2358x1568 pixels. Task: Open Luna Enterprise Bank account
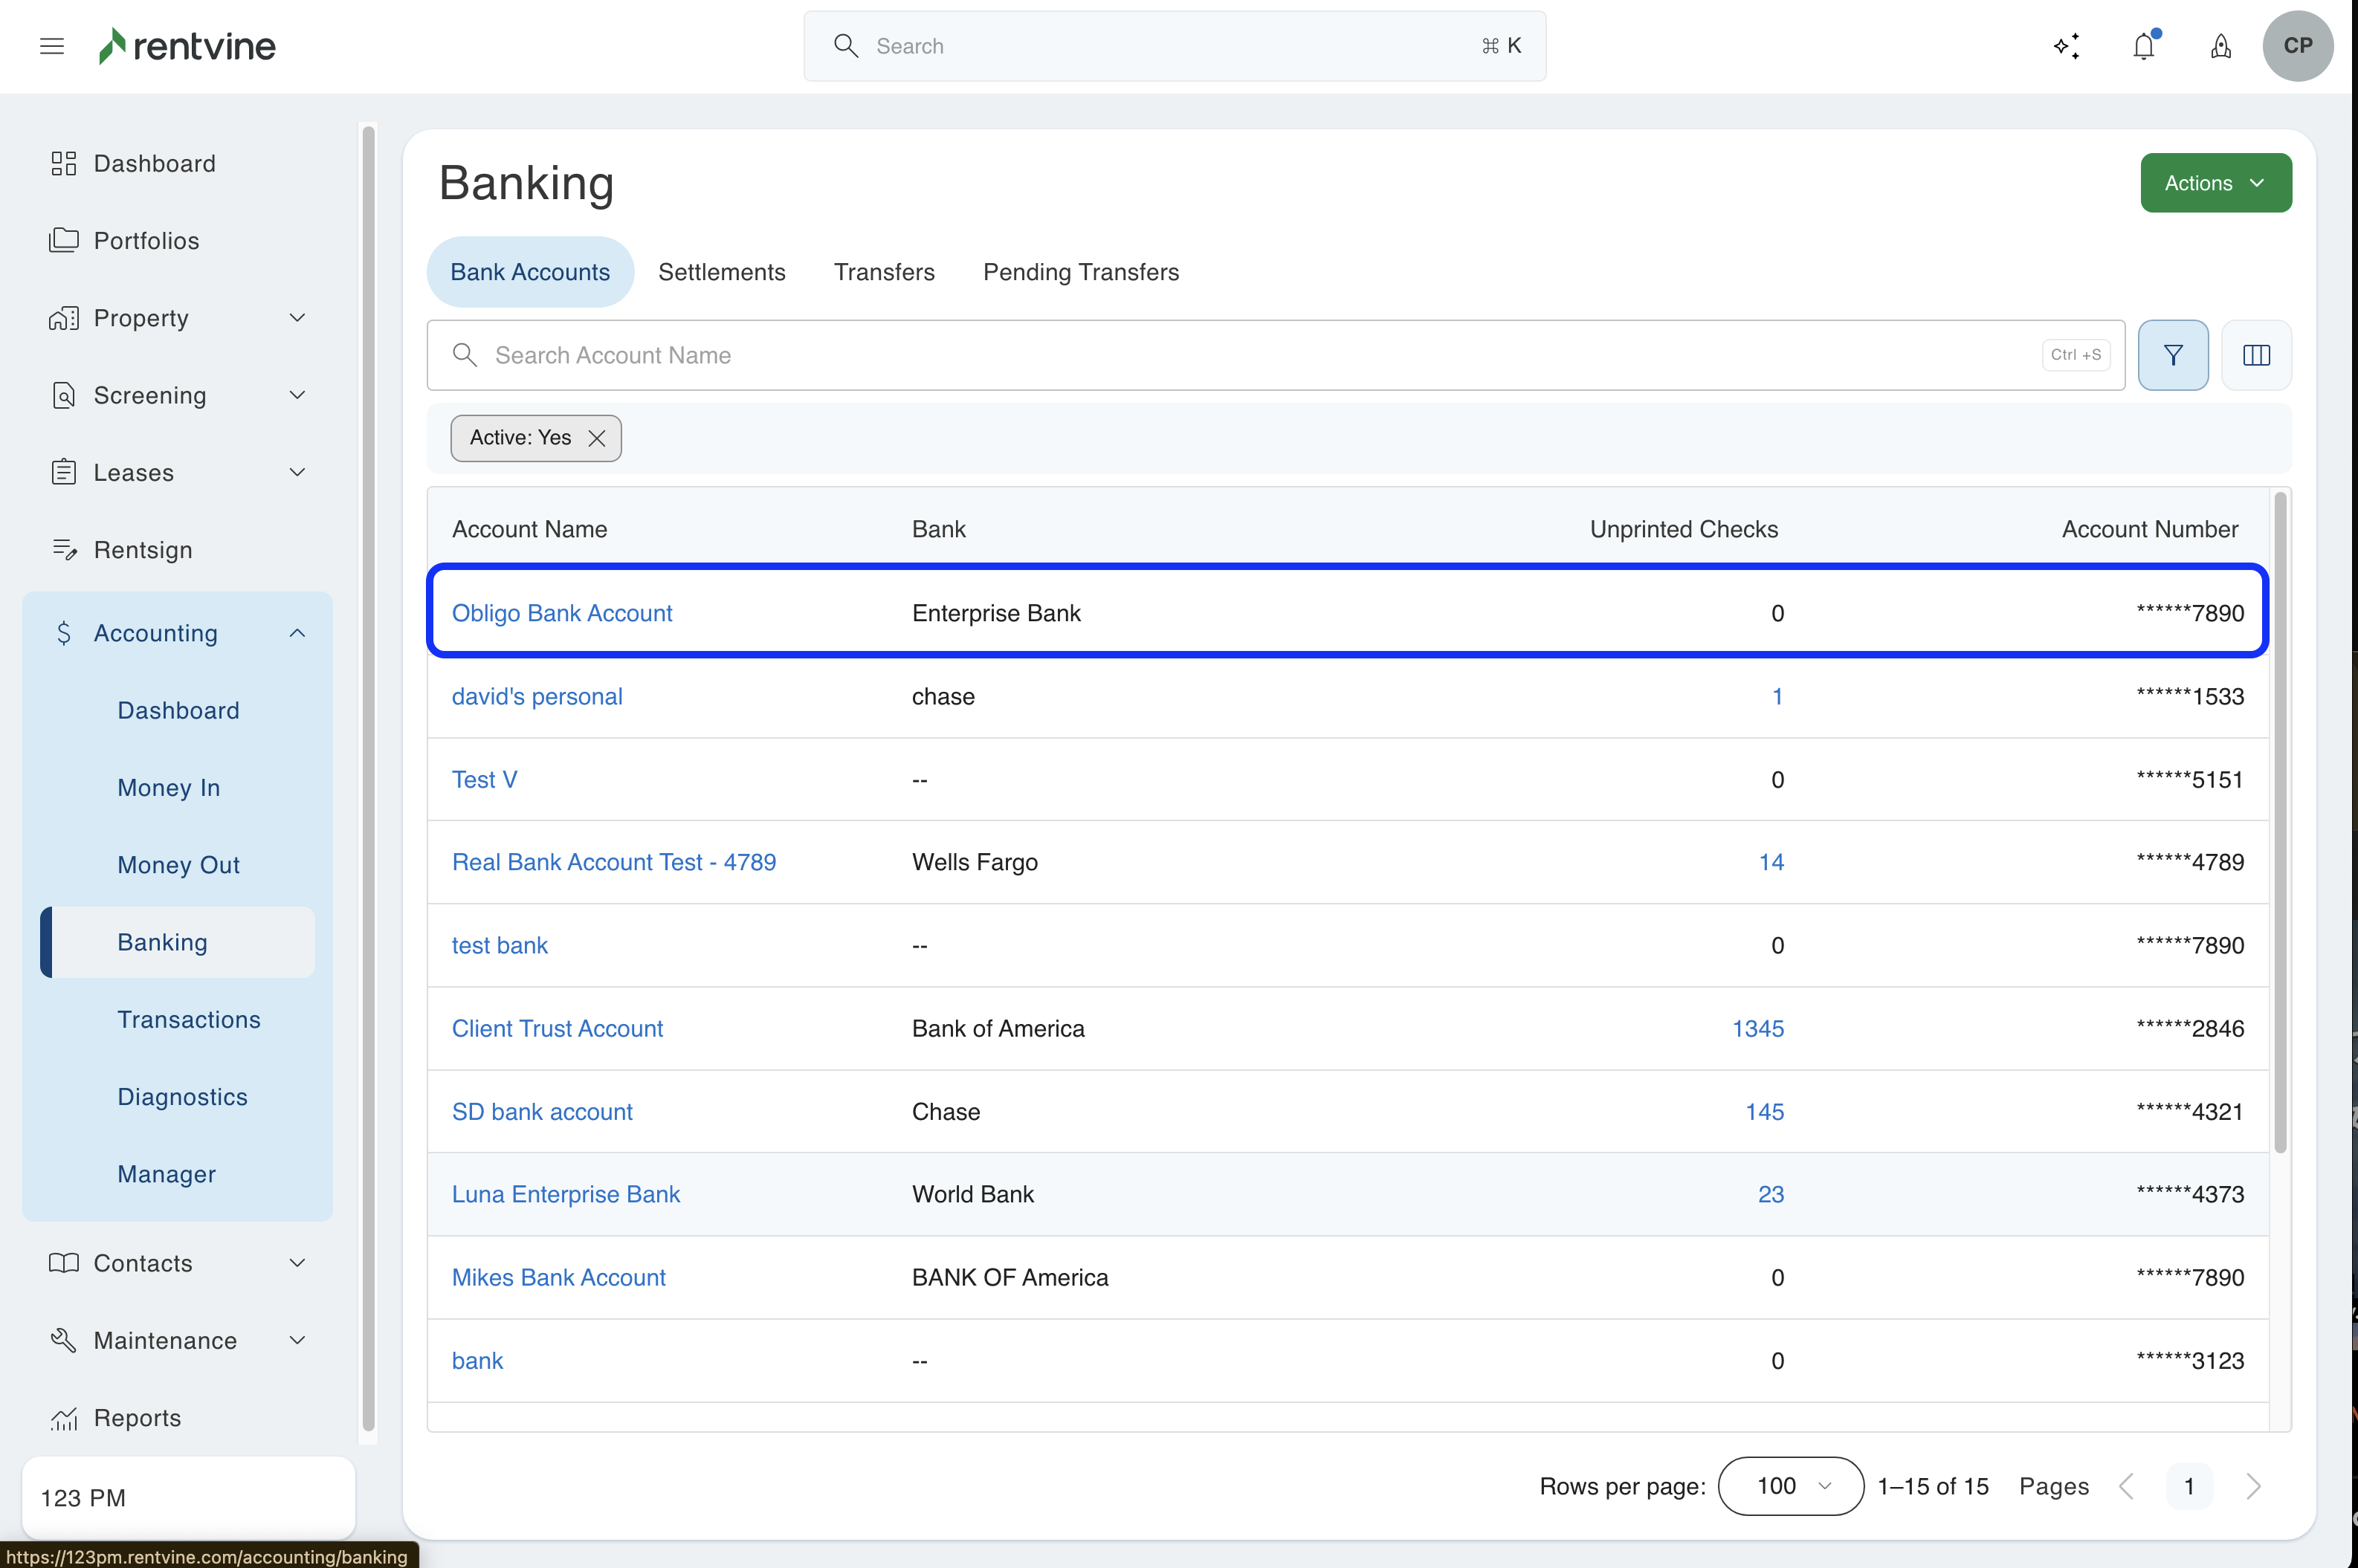[x=565, y=1194]
